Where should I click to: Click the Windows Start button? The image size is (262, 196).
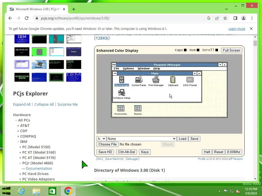6,191
